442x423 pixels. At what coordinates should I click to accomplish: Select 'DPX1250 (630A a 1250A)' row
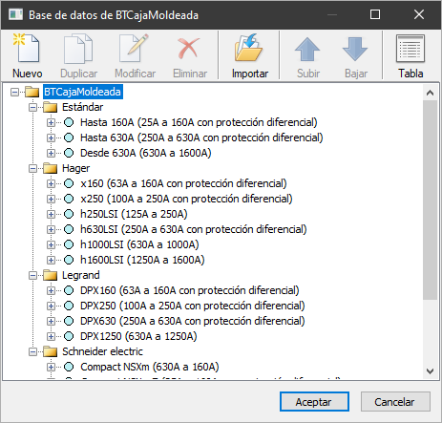coord(138,336)
